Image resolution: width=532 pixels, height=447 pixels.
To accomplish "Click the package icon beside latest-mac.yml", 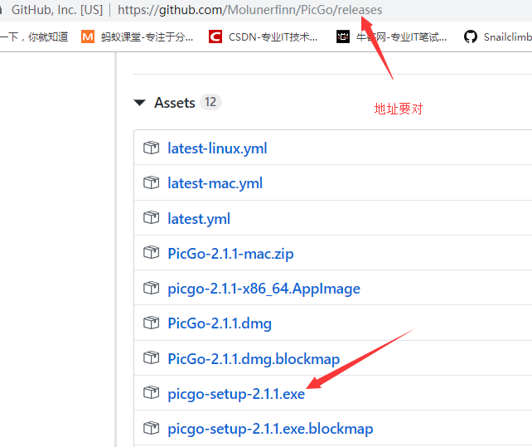I will pos(151,182).
